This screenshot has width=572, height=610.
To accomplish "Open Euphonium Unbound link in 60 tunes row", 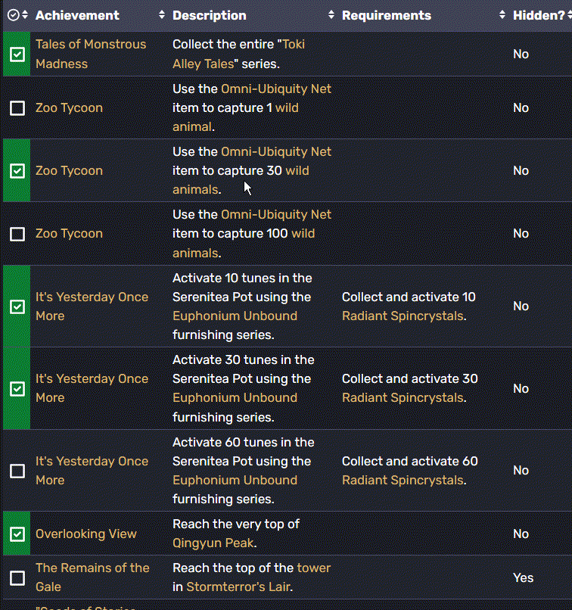I will click(x=235, y=480).
